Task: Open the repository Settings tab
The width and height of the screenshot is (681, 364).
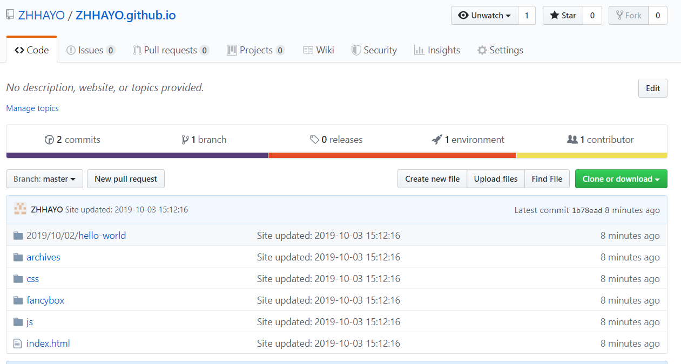Action: pyautogui.click(x=500, y=50)
